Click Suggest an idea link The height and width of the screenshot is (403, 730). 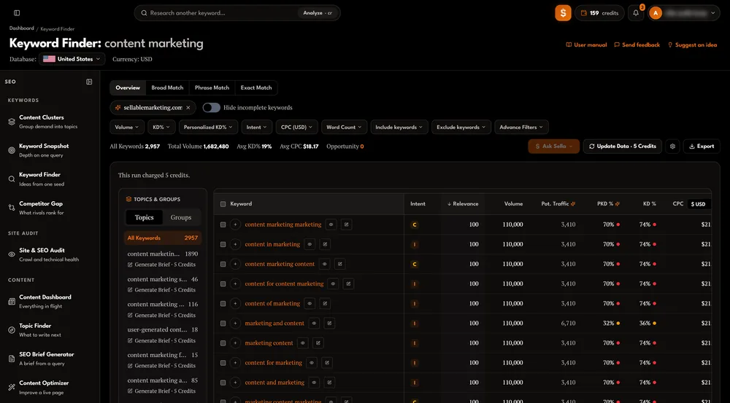point(692,45)
